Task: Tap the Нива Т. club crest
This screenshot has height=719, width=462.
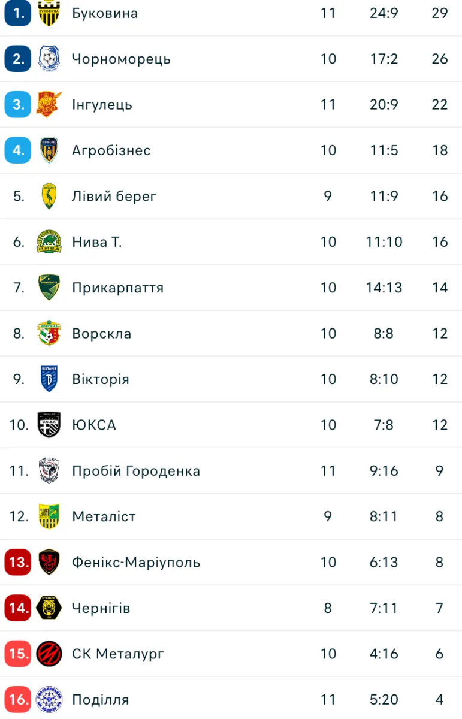Action: (49, 241)
